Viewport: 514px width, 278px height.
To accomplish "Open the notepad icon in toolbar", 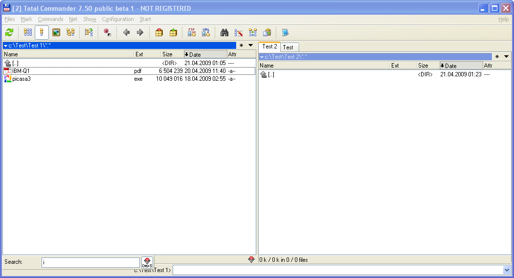I will 285,32.
